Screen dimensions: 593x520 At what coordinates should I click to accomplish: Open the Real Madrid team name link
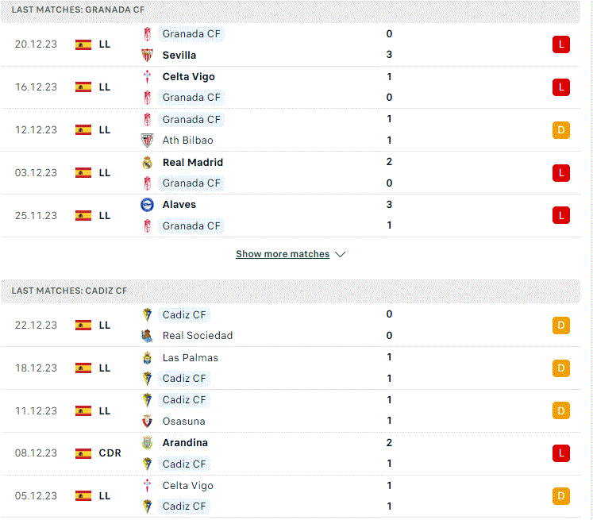(x=192, y=163)
